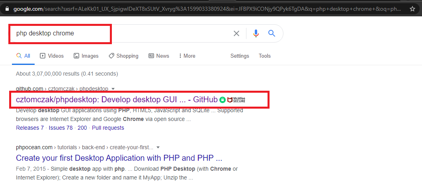422x189 pixels.
Task: Click the search box containing php desktop chrome
Action: tap(119, 33)
